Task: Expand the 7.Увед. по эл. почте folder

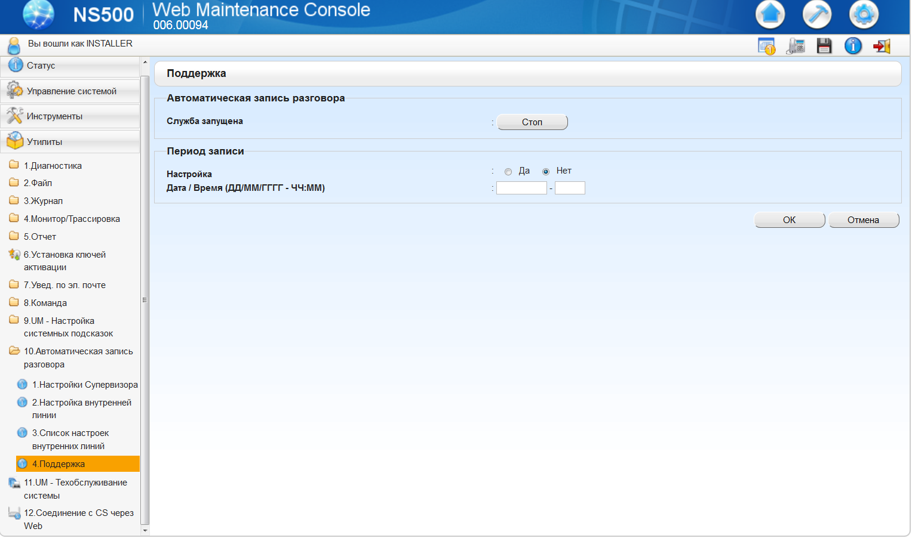Action: coord(65,285)
